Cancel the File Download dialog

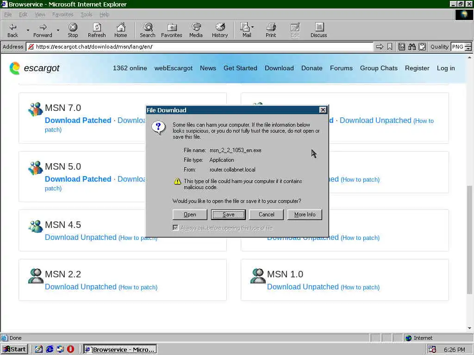(266, 214)
